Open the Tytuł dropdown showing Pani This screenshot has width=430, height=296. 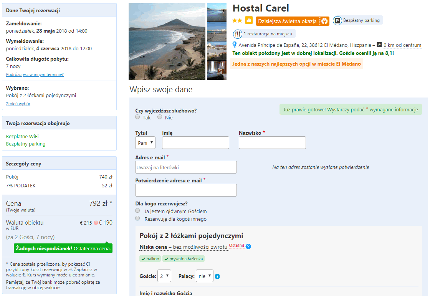point(146,143)
